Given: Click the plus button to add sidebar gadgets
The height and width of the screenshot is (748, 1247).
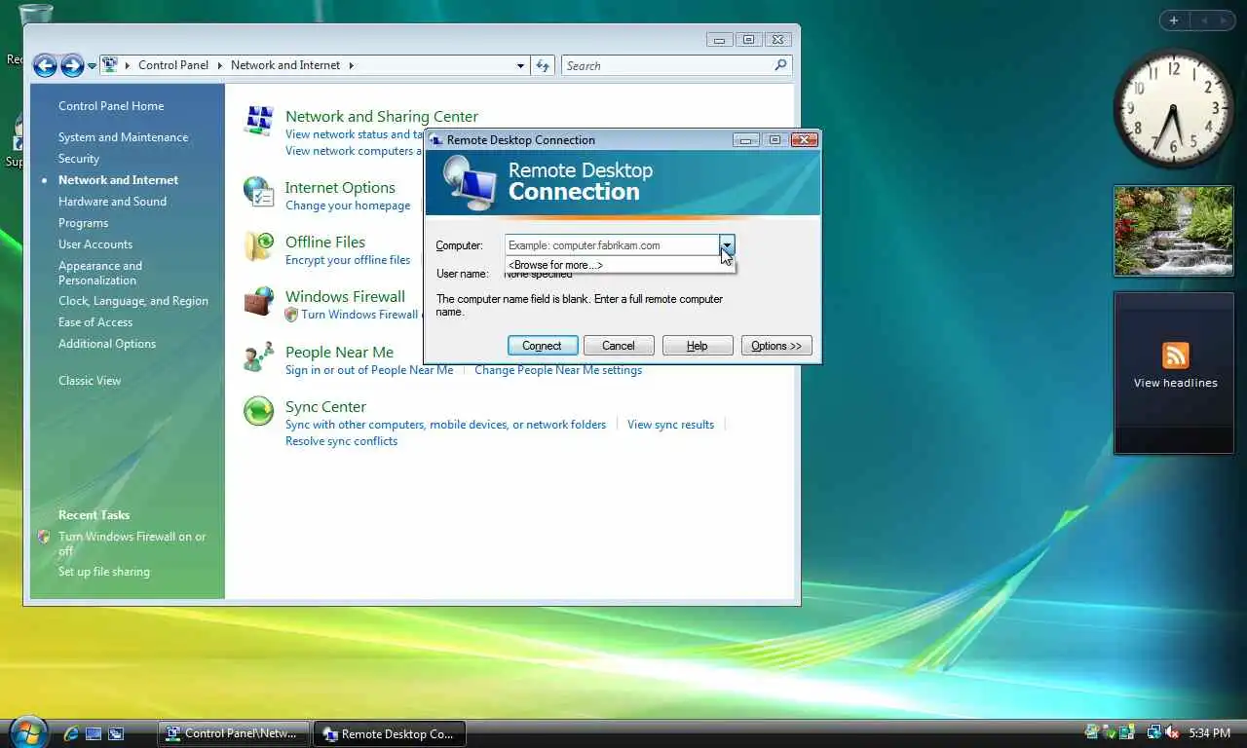Looking at the screenshot, I should coord(1174,20).
